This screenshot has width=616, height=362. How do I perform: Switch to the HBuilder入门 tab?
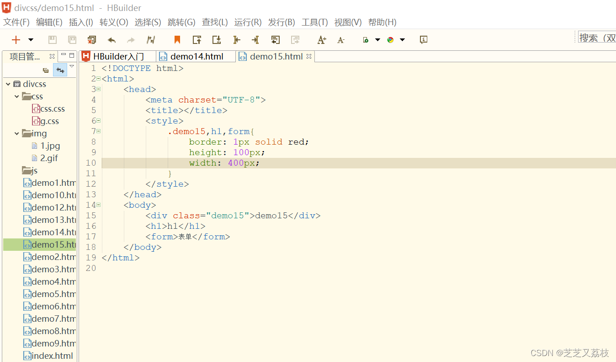point(118,56)
